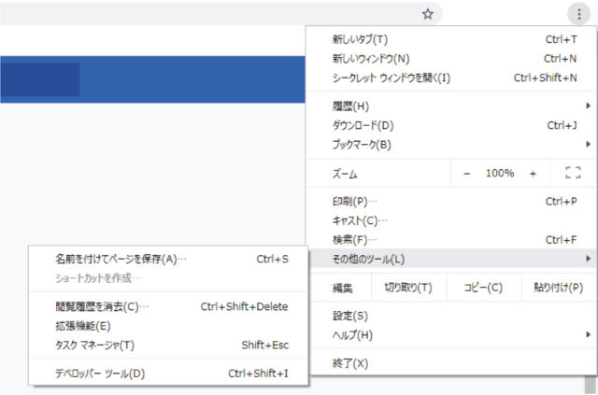This screenshot has height=395, width=598.
Task: Open デベロッパー ツール(D) in submenu
Action: (168, 374)
